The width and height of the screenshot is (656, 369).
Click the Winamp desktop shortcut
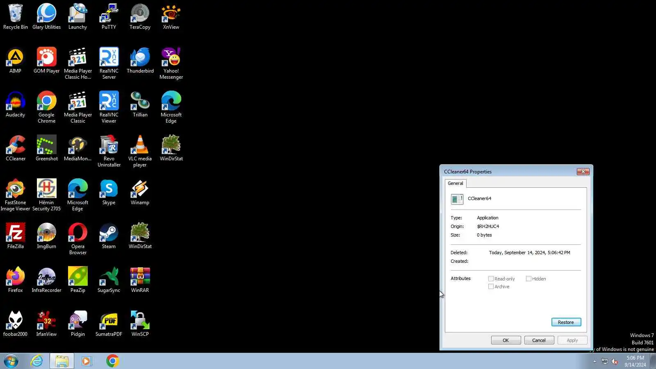click(x=140, y=193)
